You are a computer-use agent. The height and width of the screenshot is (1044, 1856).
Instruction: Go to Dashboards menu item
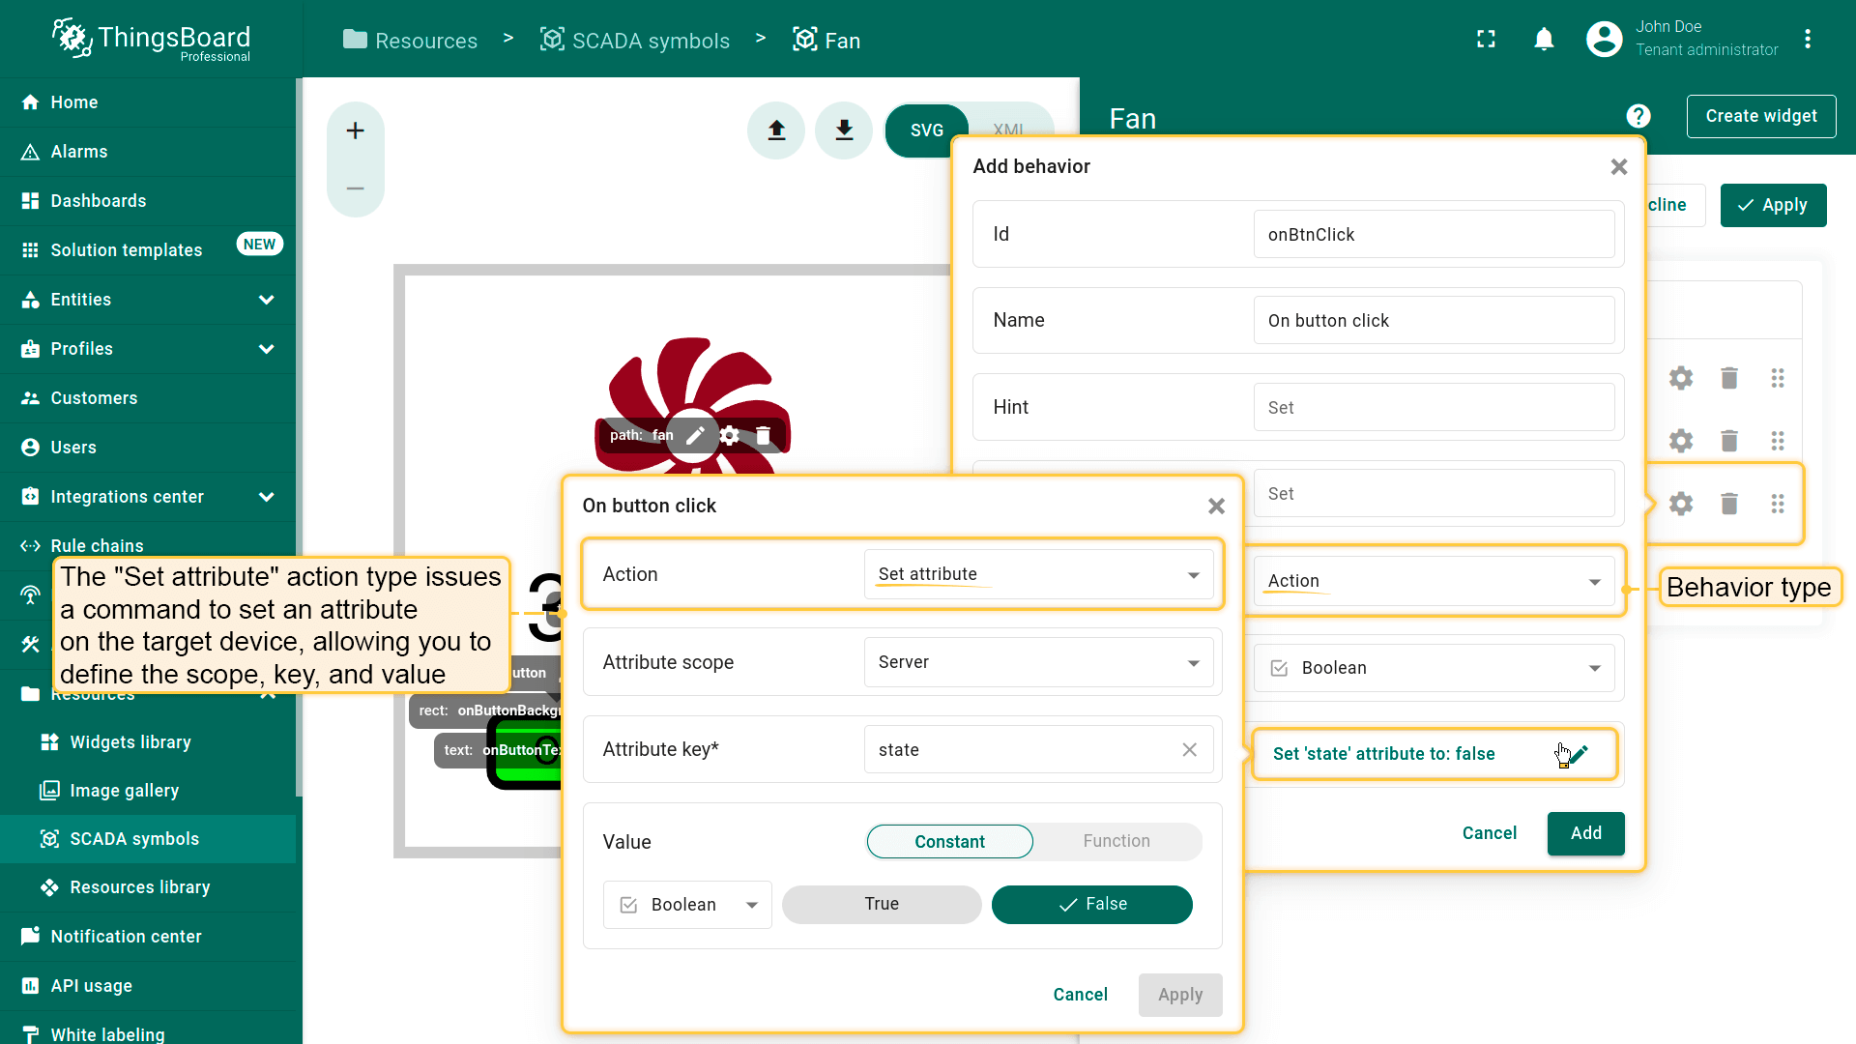99,201
